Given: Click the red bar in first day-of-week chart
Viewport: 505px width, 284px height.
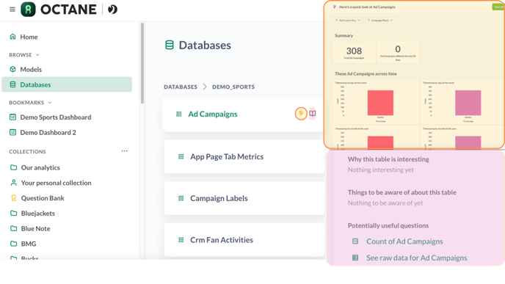Looking at the screenshot, I should pyautogui.click(x=380, y=103).
